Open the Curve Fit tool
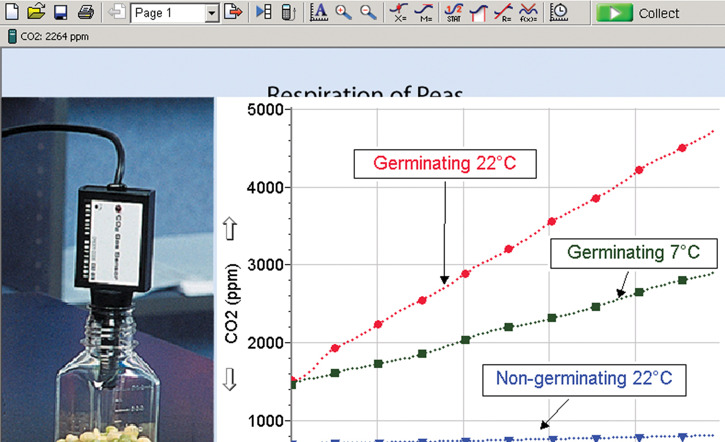This screenshot has height=442, width=725. [528, 12]
